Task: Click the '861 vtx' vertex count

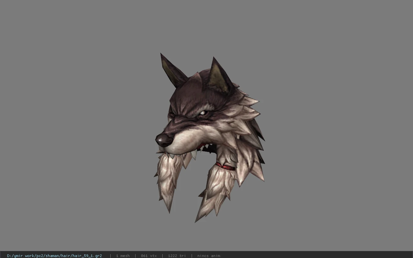Action: pos(149,256)
